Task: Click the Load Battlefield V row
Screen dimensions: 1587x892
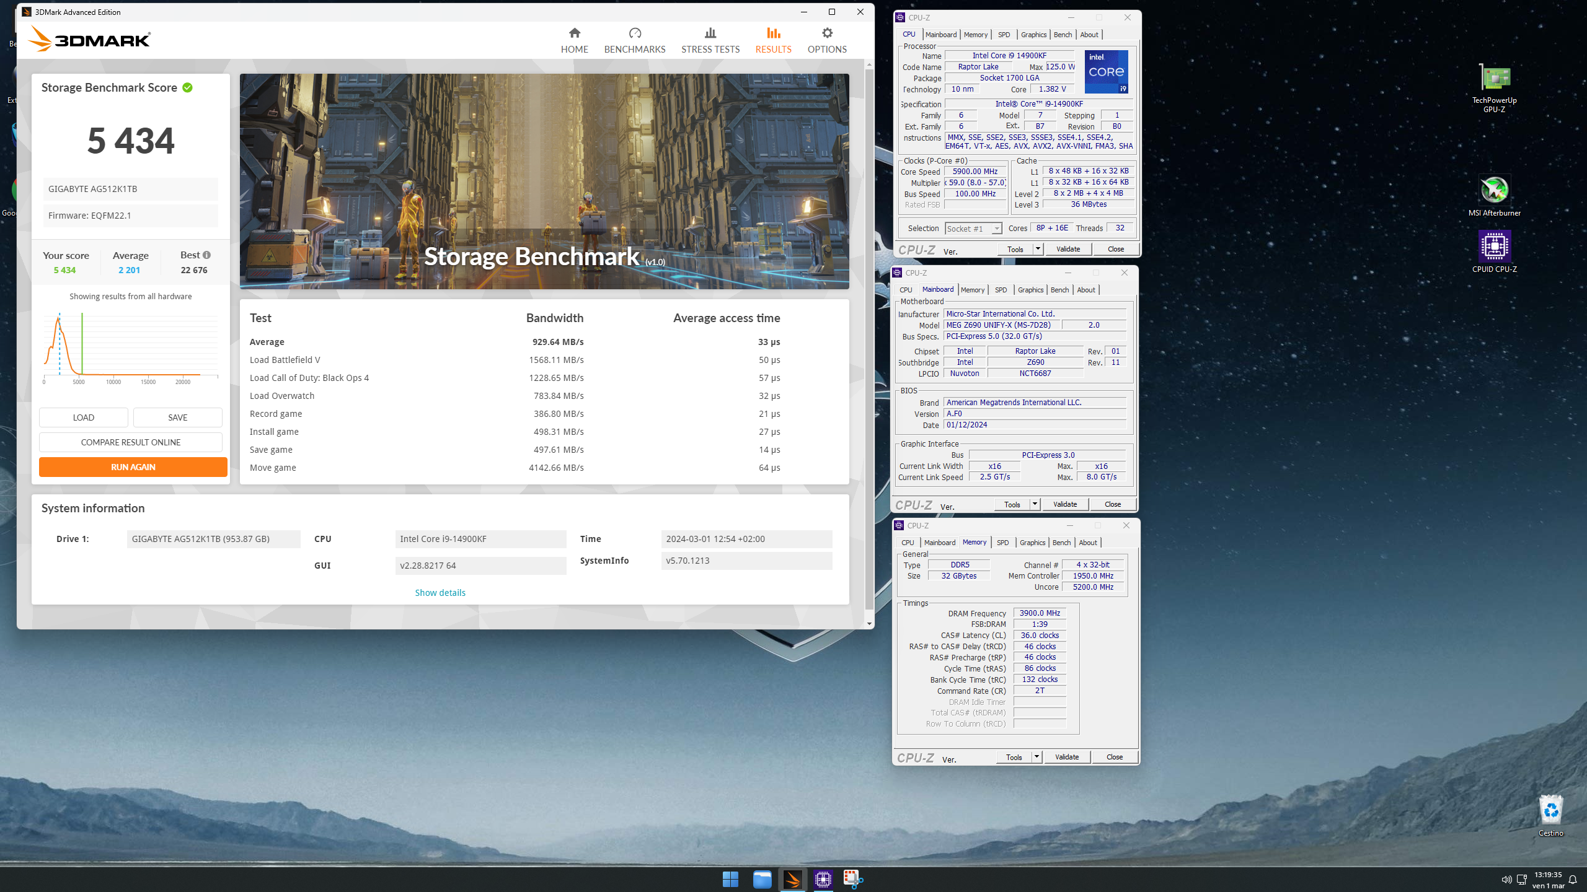Action: [515, 360]
